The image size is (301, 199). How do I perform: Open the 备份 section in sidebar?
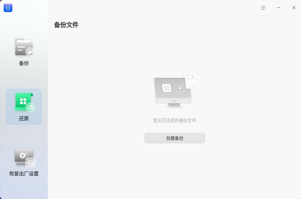[24, 52]
